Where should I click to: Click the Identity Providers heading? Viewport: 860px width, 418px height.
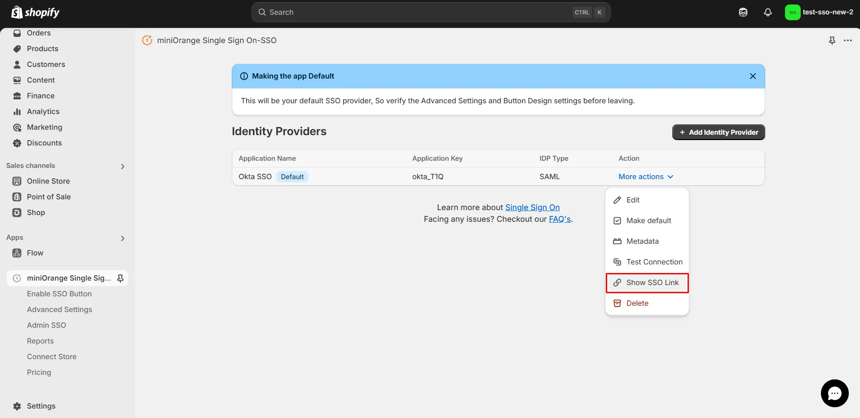click(x=279, y=131)
